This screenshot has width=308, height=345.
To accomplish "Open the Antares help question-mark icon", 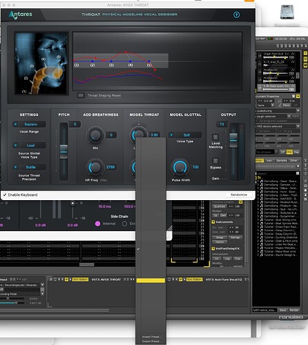I will click(x=236, y=15).
